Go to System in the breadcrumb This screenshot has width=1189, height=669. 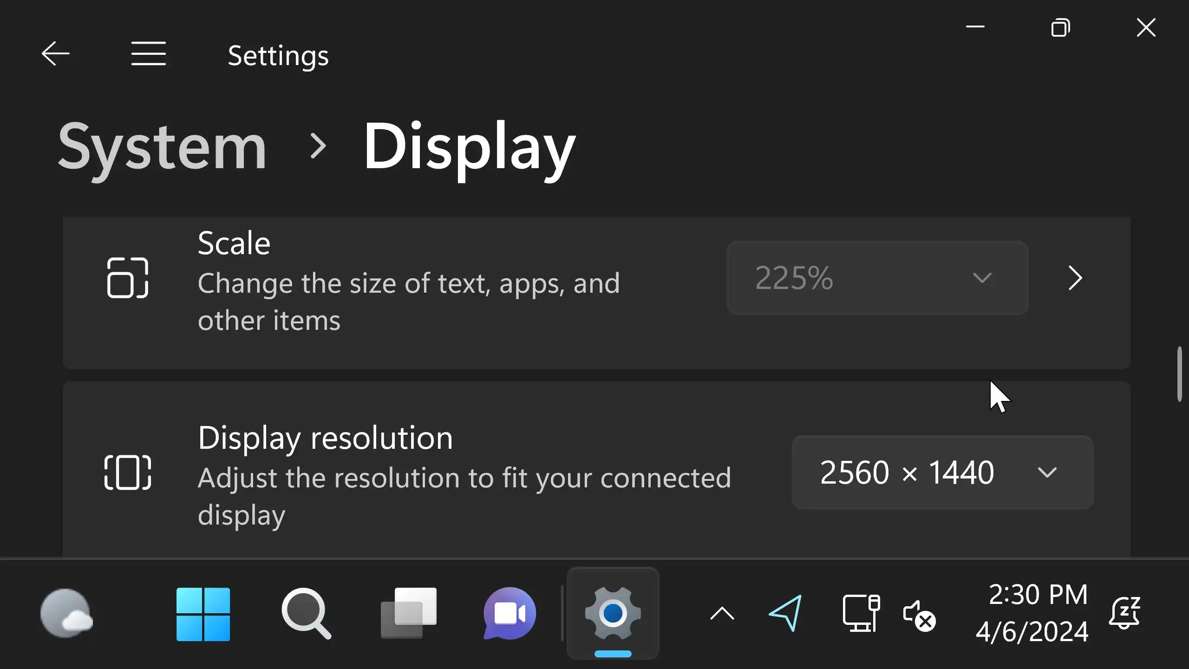(x=162, y=146)
